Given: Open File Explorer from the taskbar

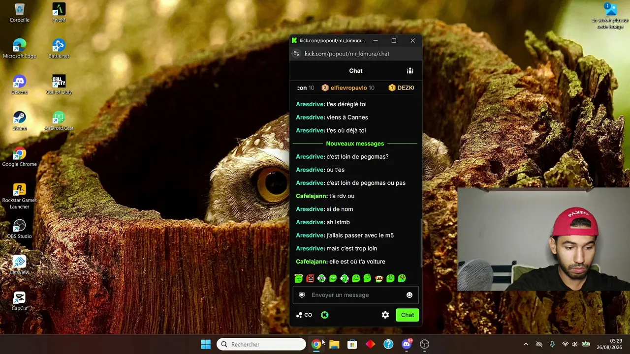Looking at the screenshot, I should pos(334,344).
